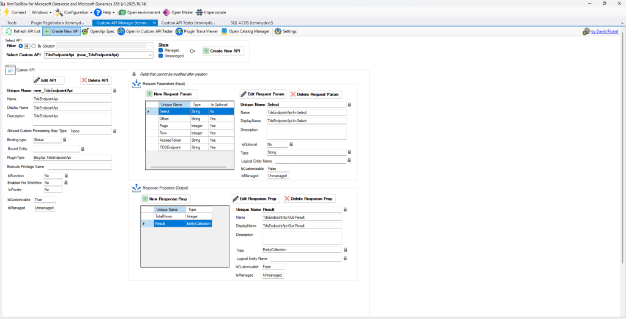
Task: Click Open Catalog Manager
Action: pos(245,31)
